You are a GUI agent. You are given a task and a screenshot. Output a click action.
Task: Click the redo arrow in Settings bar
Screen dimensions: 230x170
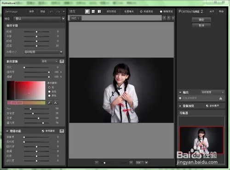point(58,11)
